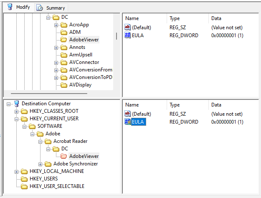Click the upper tree horizontal scrollbar
The height and width of the screenshot is (198, 261).
(49, 94)
